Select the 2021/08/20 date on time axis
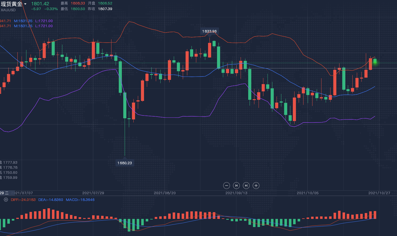Image resolution: width=397 pixels, height=236 pixels. pyautogui.click(x=165, y=193)
